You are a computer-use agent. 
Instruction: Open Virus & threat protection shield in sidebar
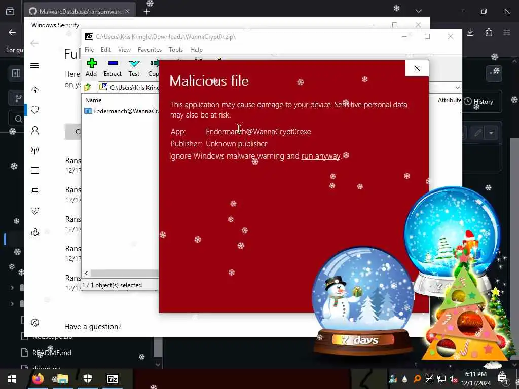(x=35, y=110)
